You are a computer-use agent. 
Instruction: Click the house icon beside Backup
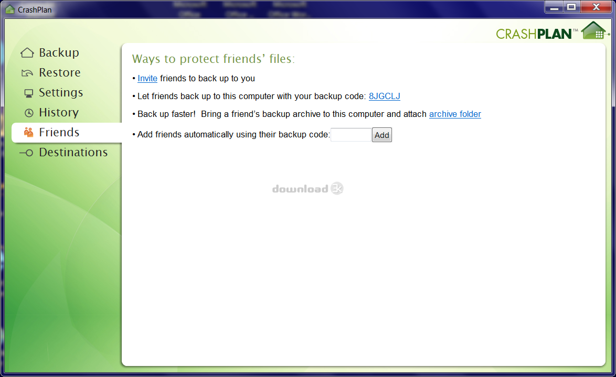pyautogui.click(x=27, y=53)
